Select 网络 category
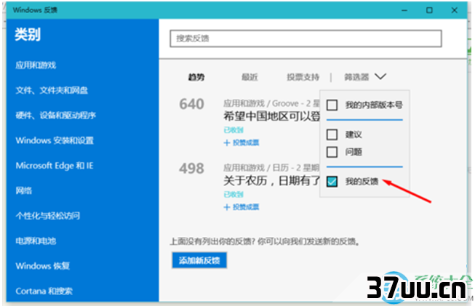This screenshot has height=306, width=475. point(23,190)
